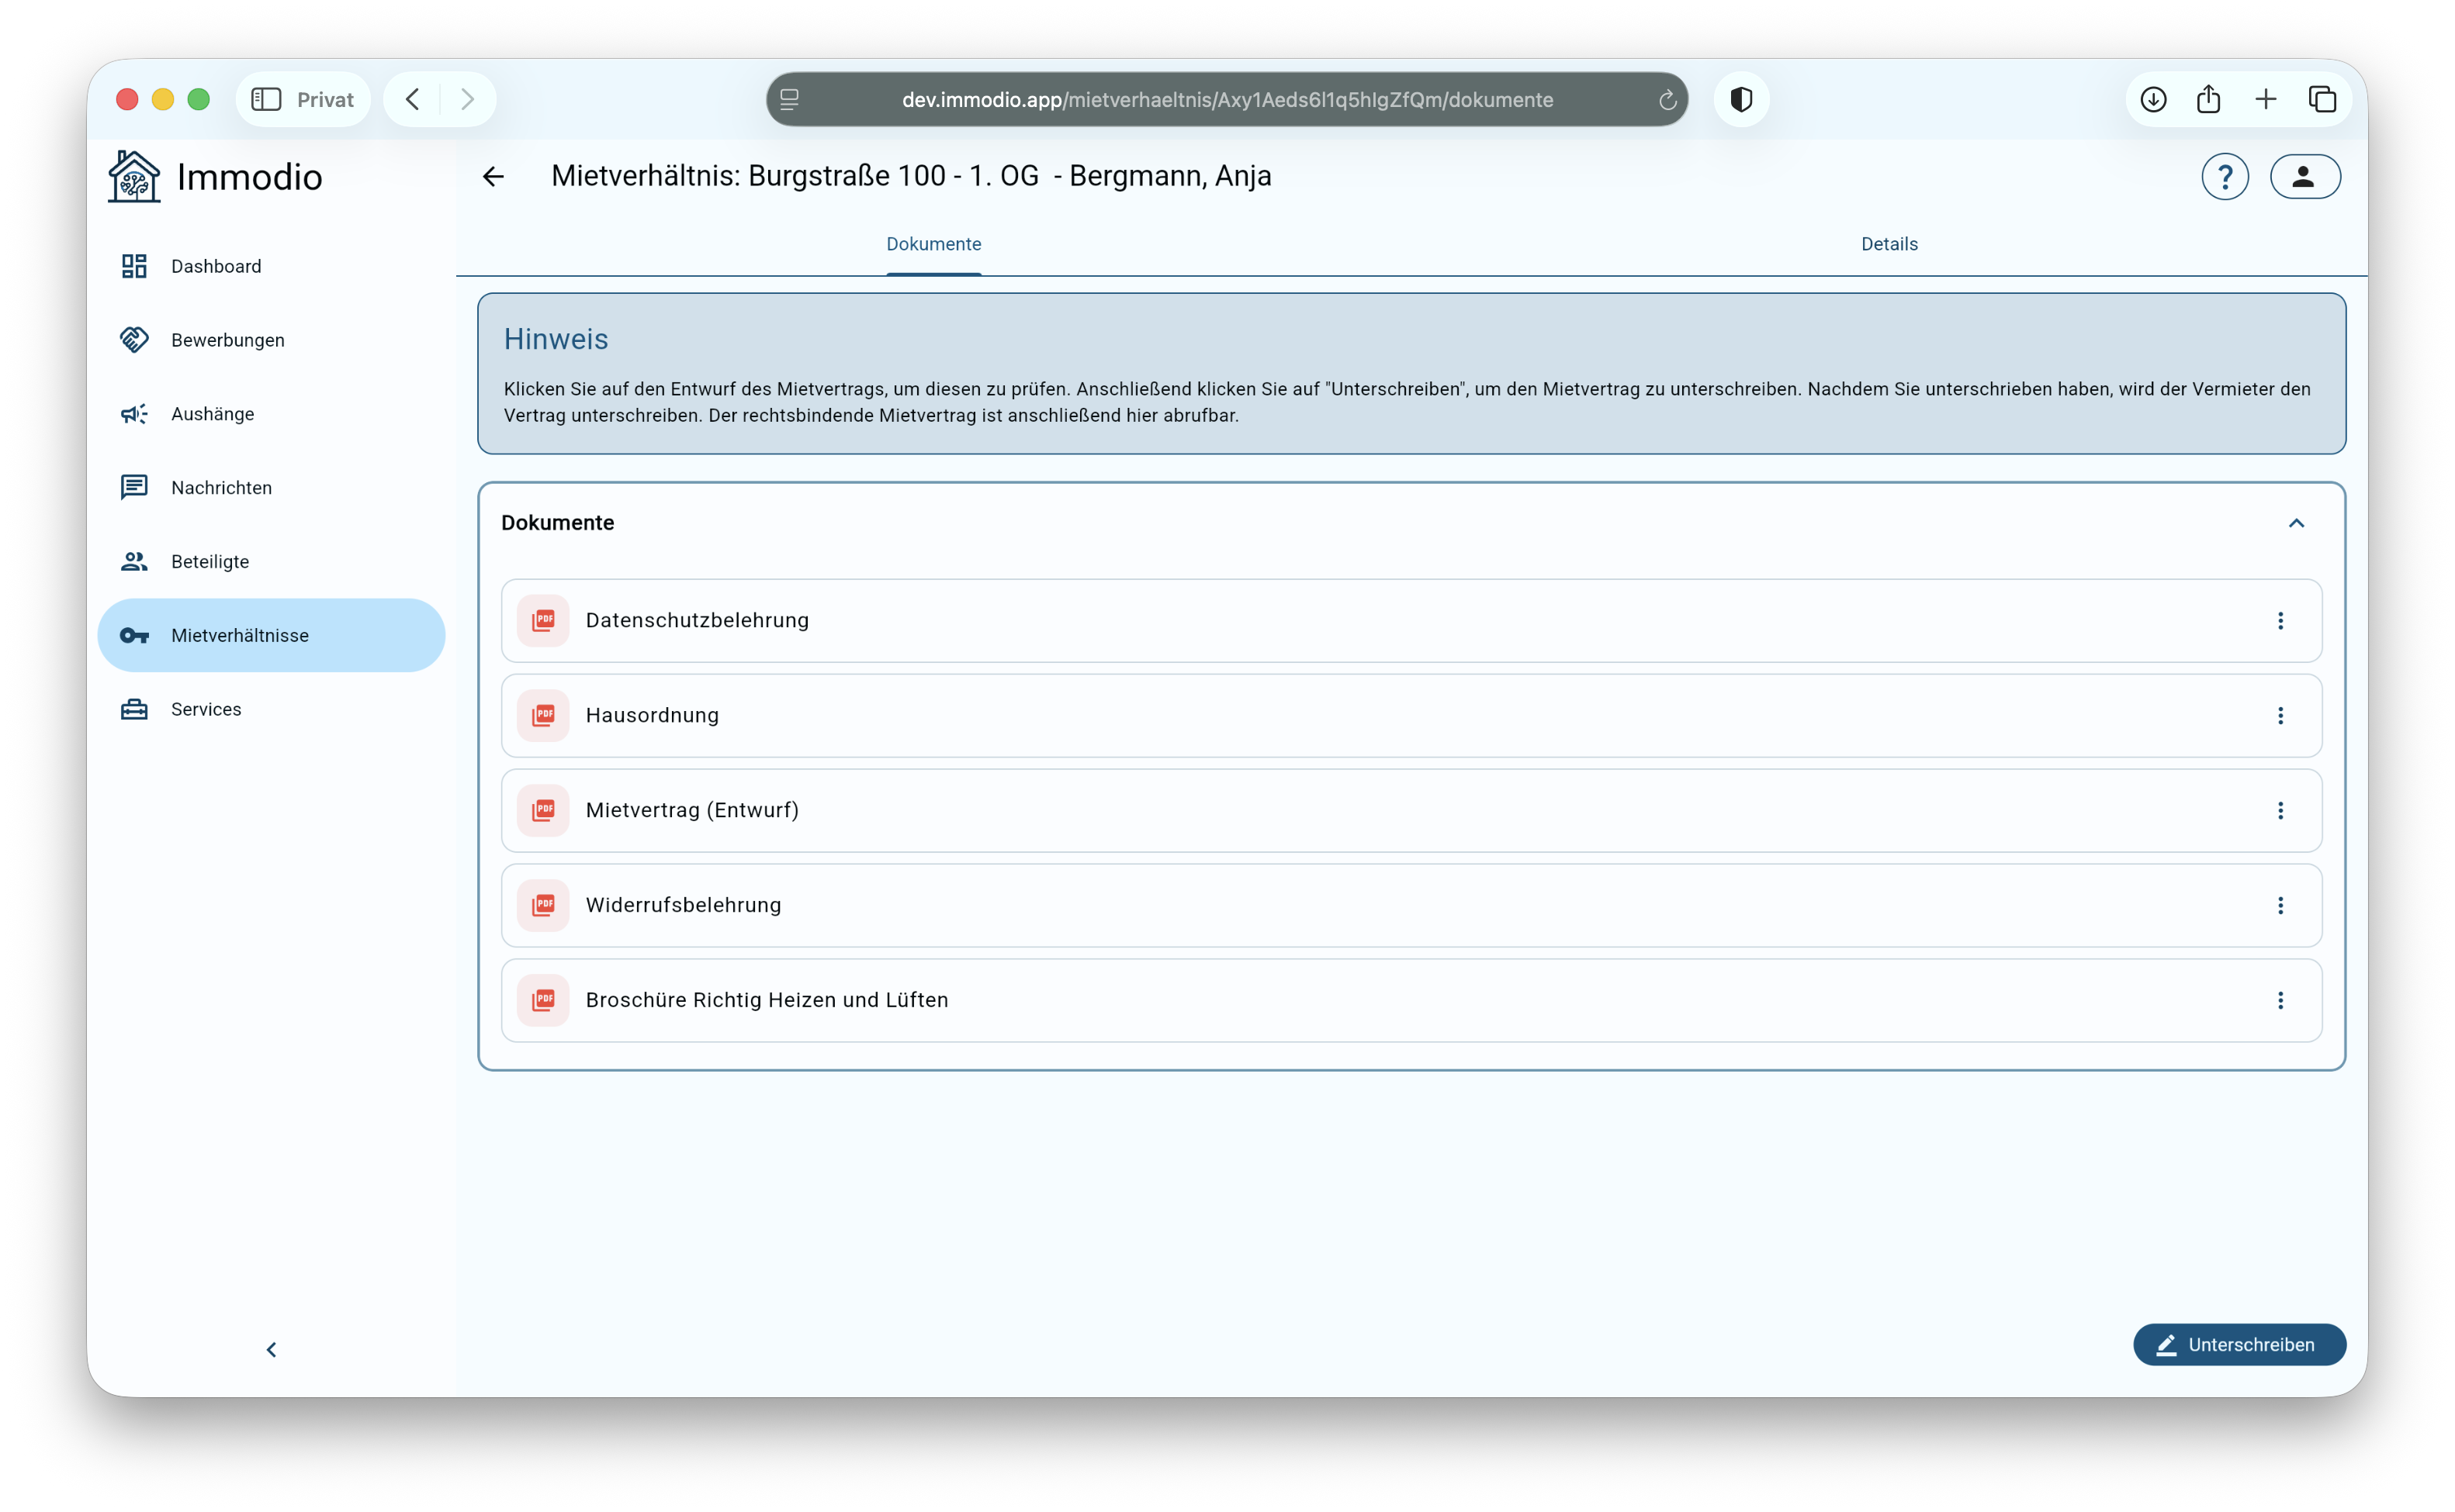Viewport: 2455px width, 1512px height.
Task: Go forward in browser history
Action: [x=467, y=100]
